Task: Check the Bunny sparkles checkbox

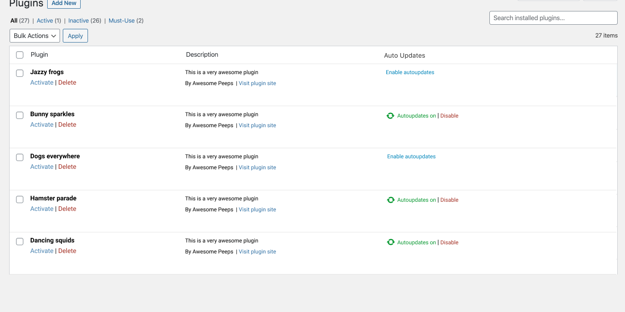Action: [20, 115]
